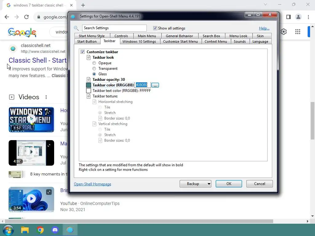
Task: Click the classicshell.net site favicon
Action: (x=13, y=49)
